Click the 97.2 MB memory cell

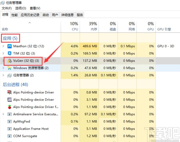tap(89, 114)
